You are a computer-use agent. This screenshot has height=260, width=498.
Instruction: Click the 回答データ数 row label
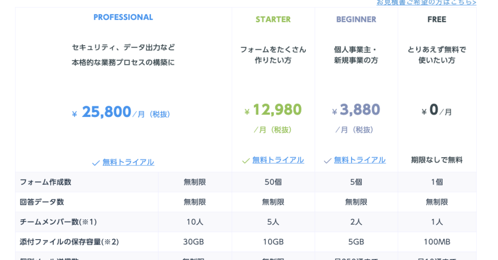point(42,202)
